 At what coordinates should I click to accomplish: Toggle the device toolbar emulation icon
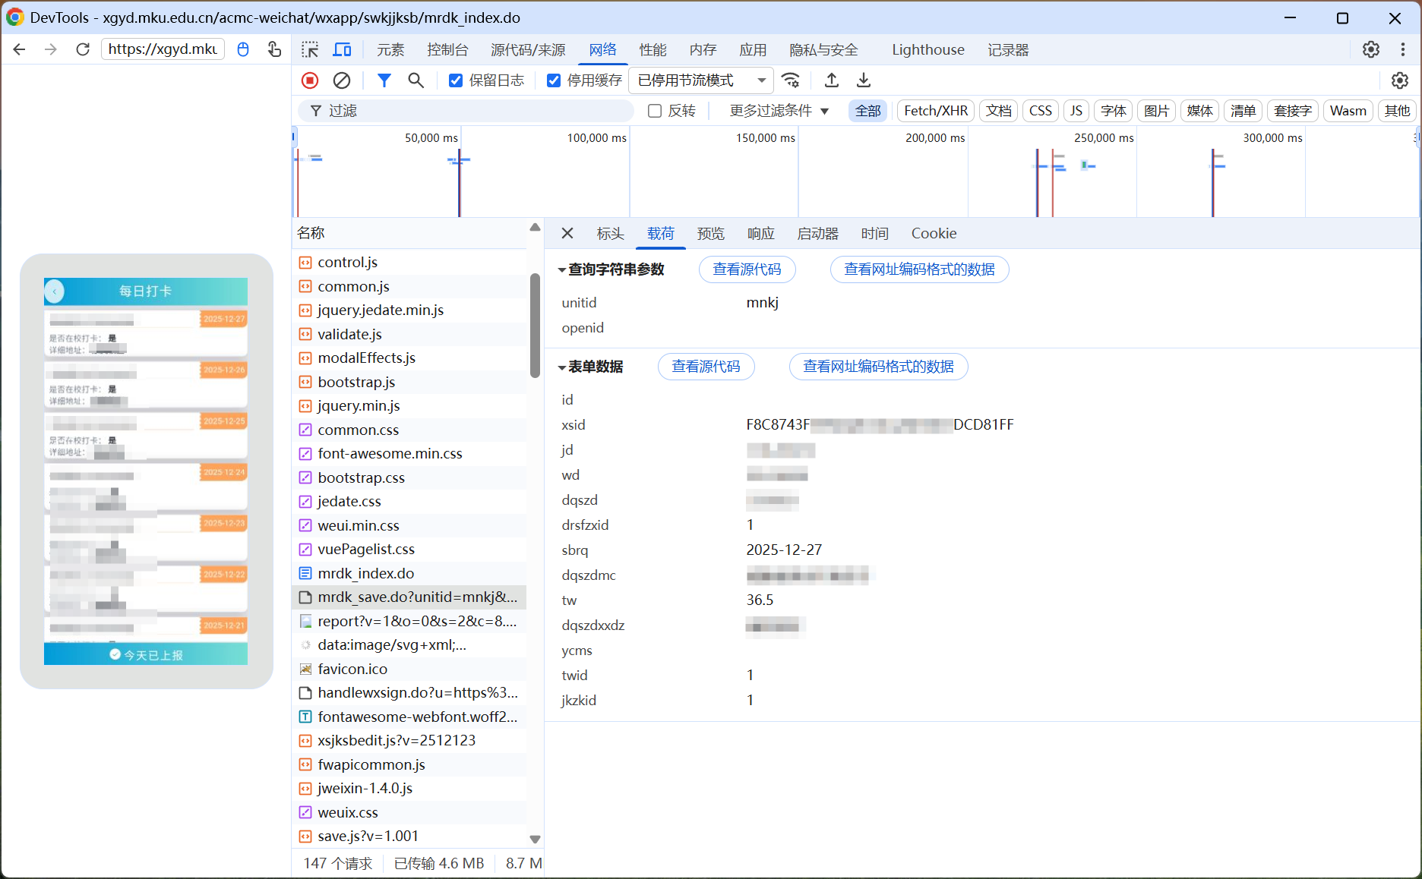point(343,50)
